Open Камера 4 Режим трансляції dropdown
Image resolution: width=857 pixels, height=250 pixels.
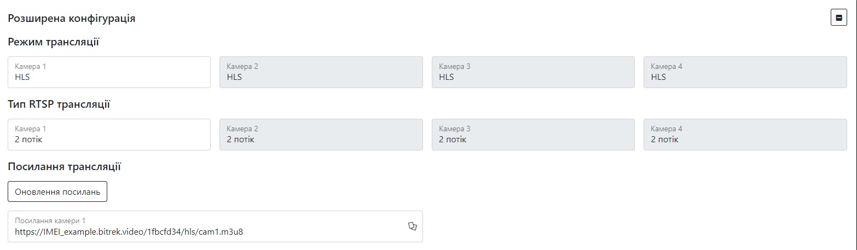tap(745, 72)
